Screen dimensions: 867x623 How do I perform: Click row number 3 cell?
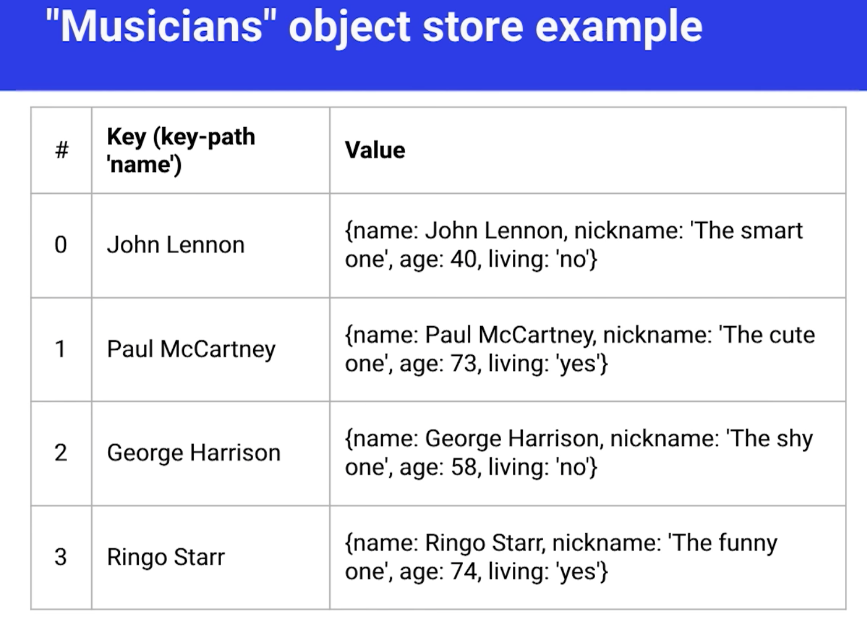[x=61, y=556]
